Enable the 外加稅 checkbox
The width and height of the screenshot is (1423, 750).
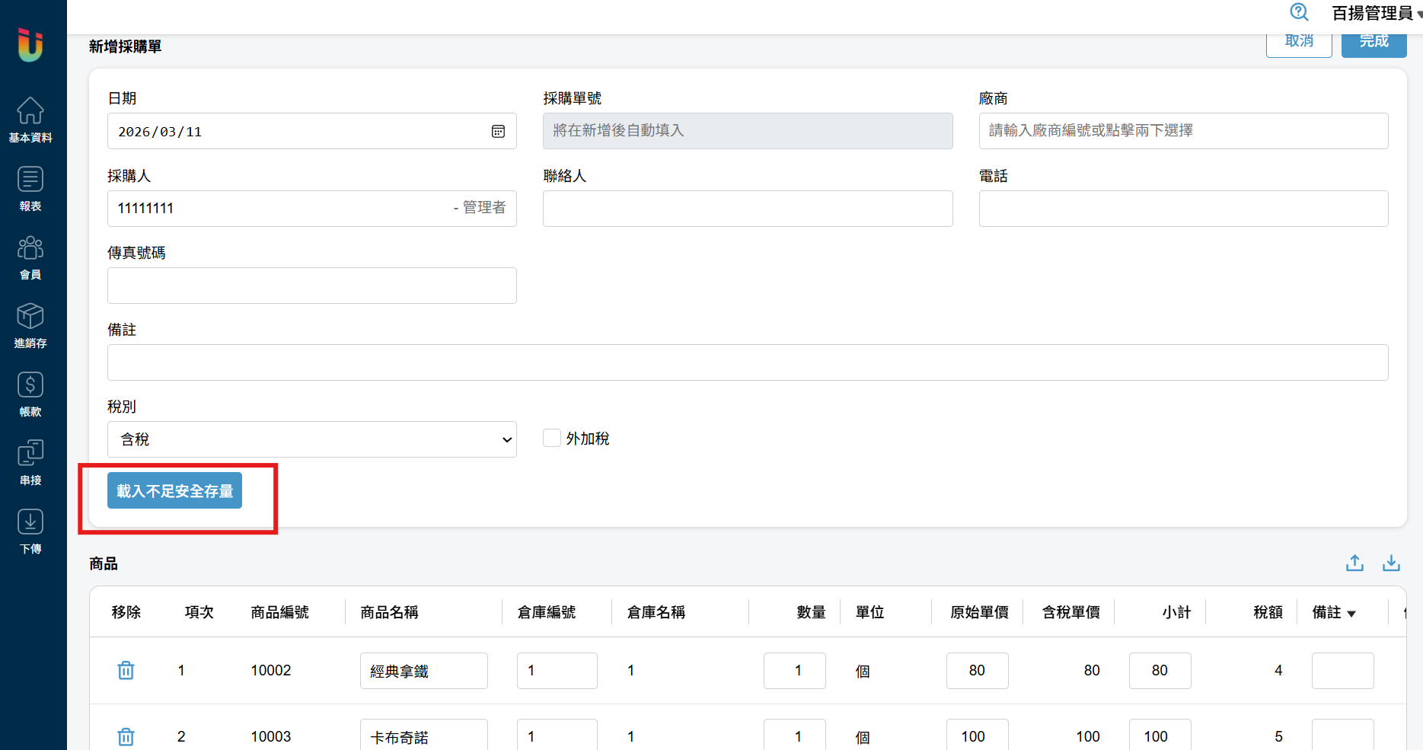[x=552, y=438]
